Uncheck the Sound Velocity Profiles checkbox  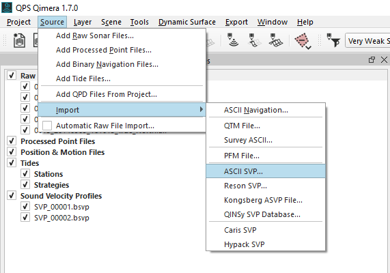12,195
